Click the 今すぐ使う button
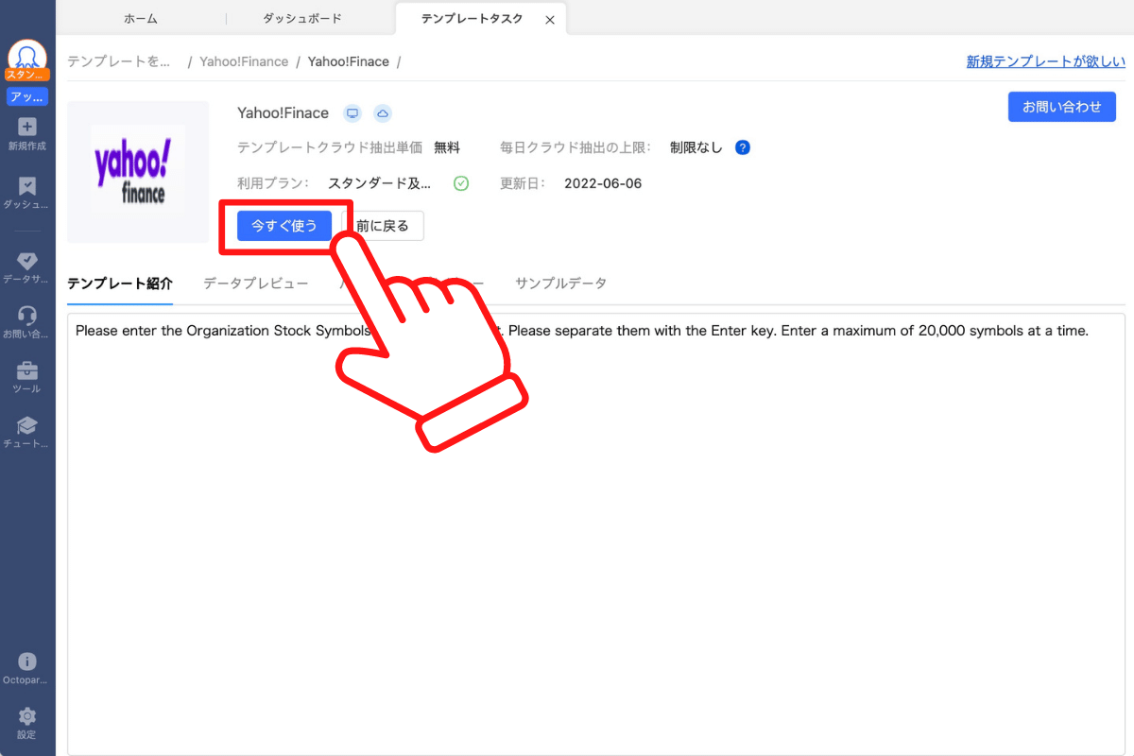Viewport: 1134px width, 756px height. pos(283,226)
